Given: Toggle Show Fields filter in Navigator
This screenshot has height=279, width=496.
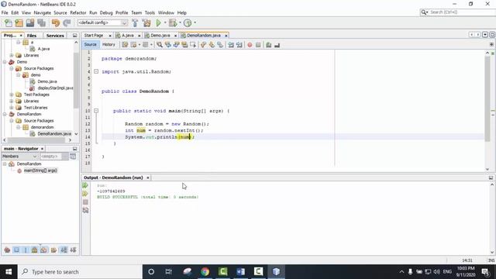Looking at the screenshot, I should tap(16, 250).
